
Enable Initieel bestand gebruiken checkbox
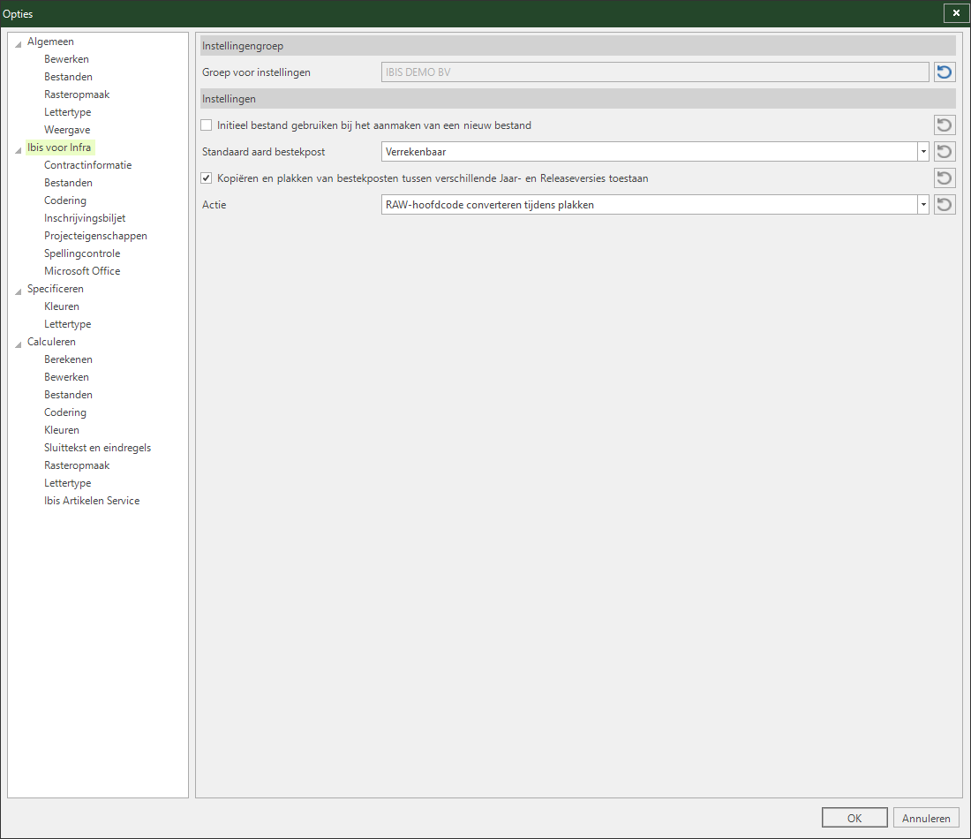tap(207, 125)
